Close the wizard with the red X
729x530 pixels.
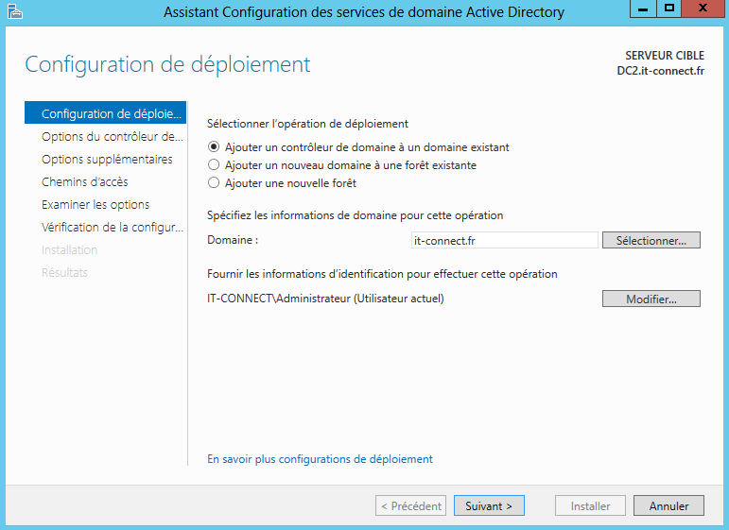point(703,9)
